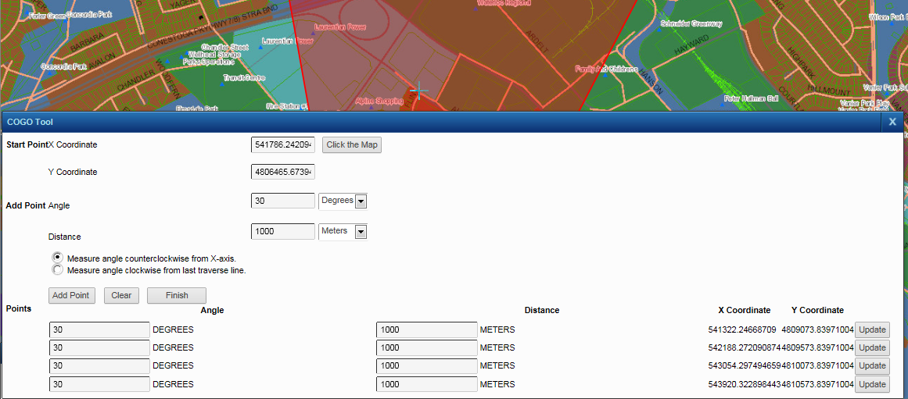908x399 pixels.
Task: Click the Schneider Greenway map label
Action: click(691, 24)
